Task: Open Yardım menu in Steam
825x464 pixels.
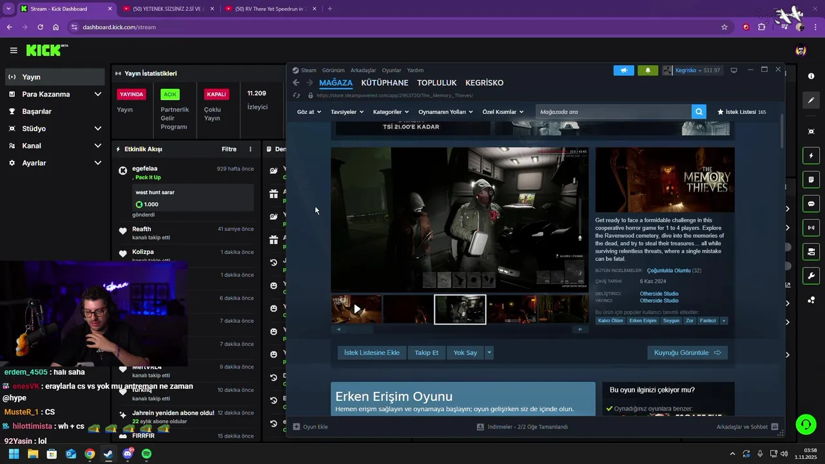Action: pos(415,70)
